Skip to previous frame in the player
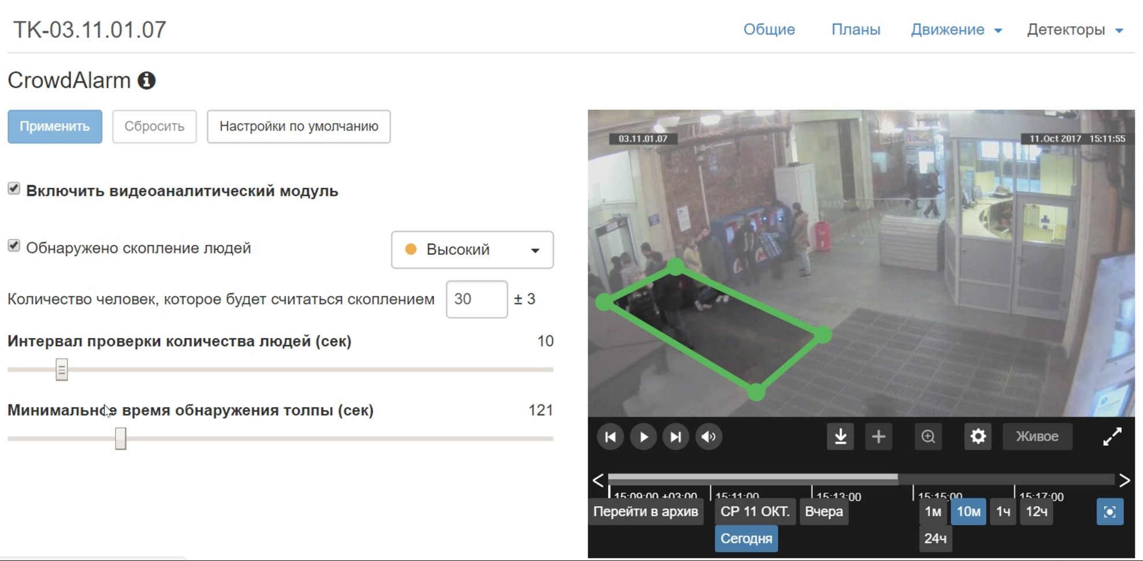The image size is (1143, 561). click(610, 437)
